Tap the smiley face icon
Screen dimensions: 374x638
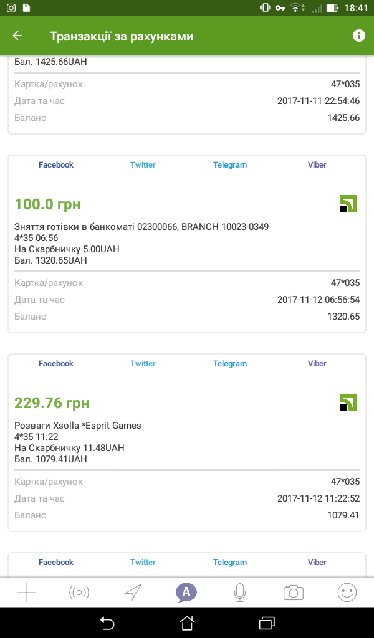(347, 593)
